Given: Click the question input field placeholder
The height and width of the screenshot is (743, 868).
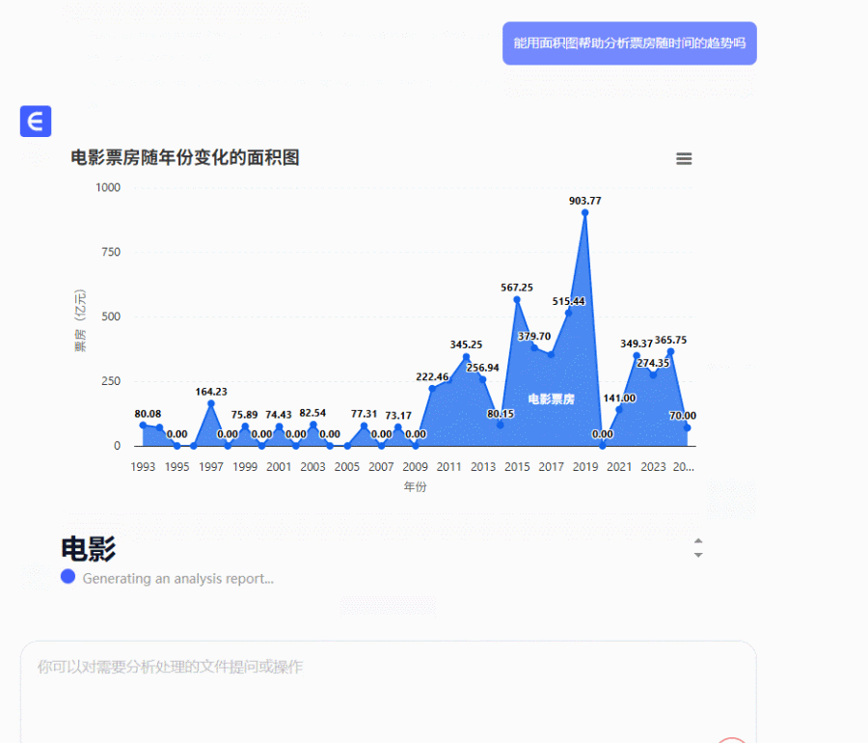Looking at the screenshot, I should (170, 667).
